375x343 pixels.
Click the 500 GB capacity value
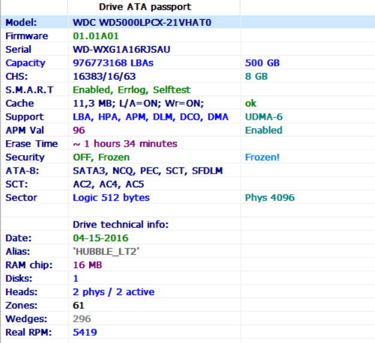pyautogui.click(x=262, y=63)
